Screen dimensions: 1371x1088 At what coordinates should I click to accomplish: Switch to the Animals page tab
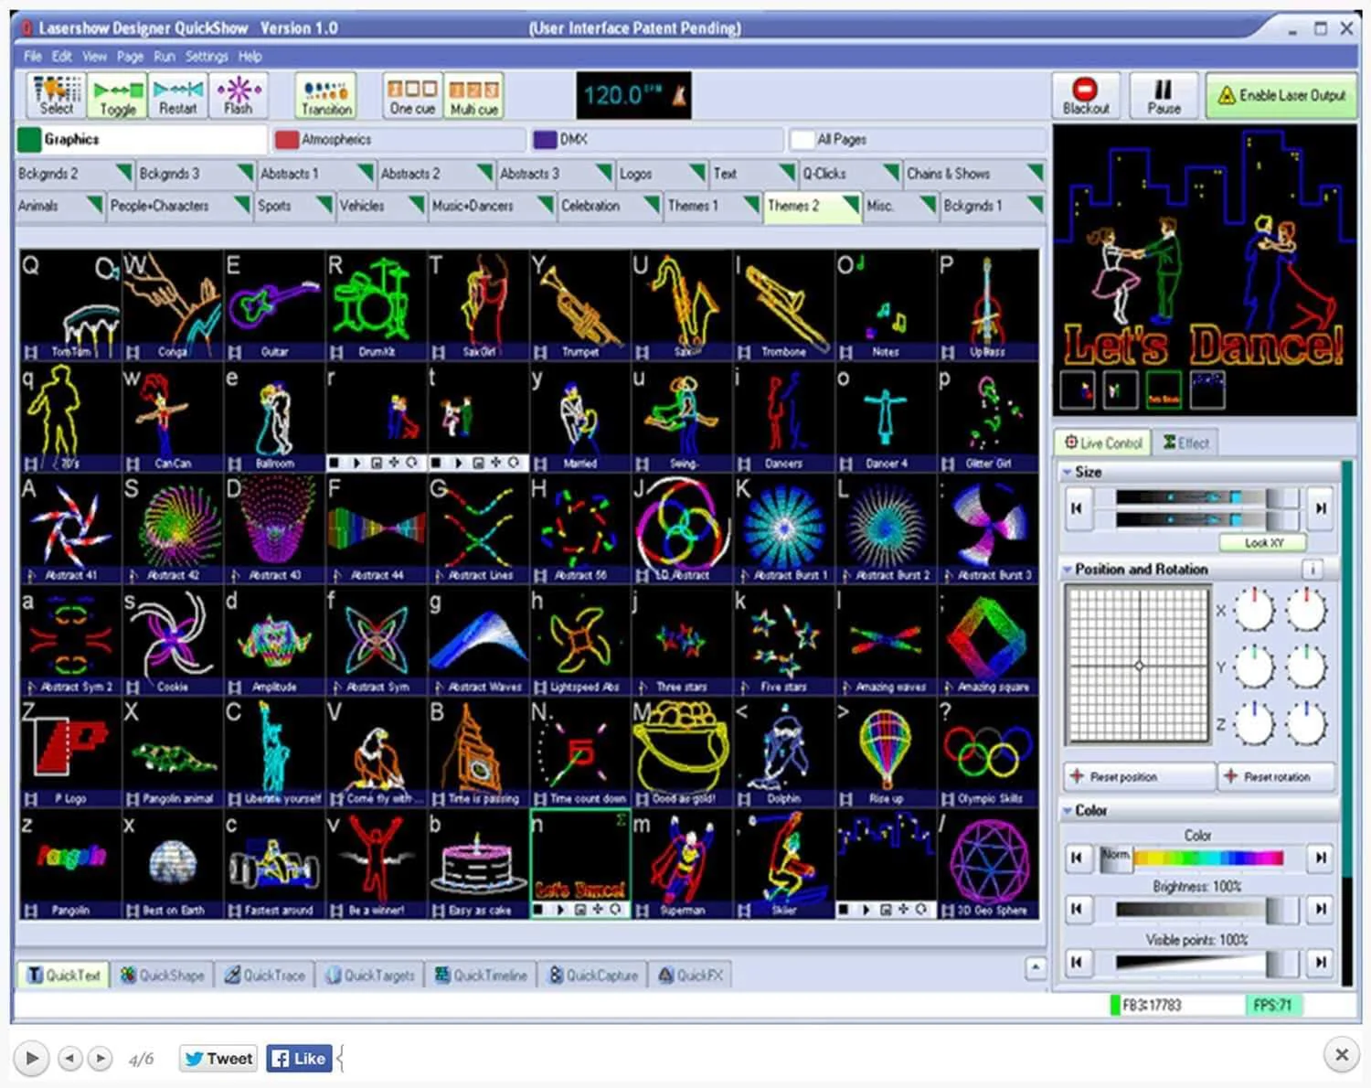(59, 206)
